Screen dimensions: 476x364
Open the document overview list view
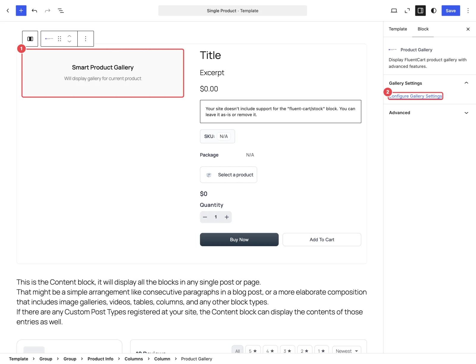click(x=61, y=11)
